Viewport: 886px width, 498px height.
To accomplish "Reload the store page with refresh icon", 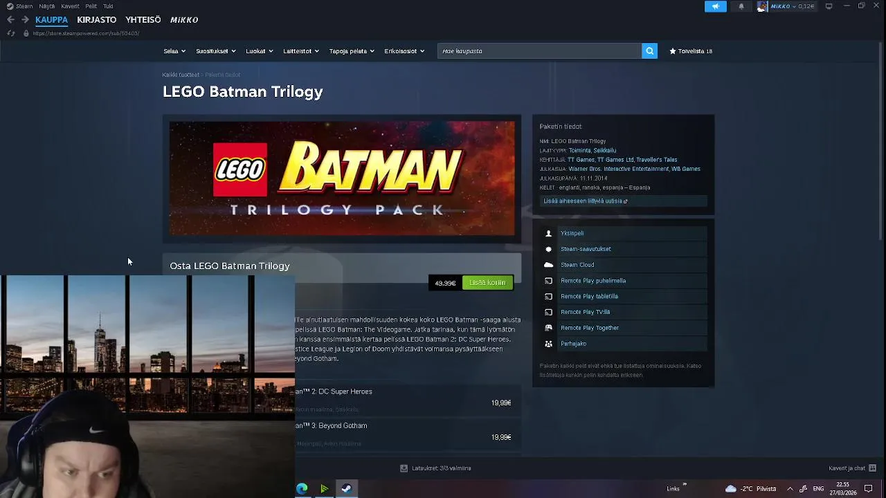I will [x=10, y=33].
